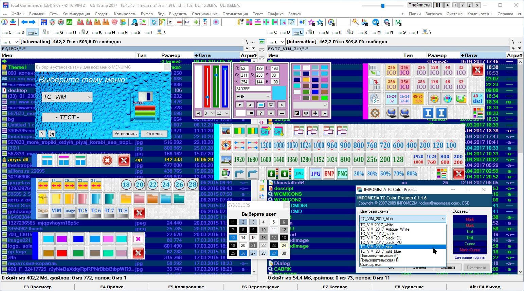
Task: Click the red 32 shield toolbar icon
Action: tap(61, 22)
